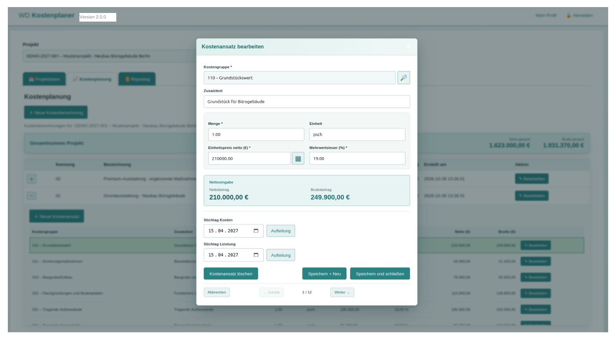Image resolution: width=616 pixels, height=346 pixels.
Task: Go to next entry with Weiter
Action: coord(342,292)
